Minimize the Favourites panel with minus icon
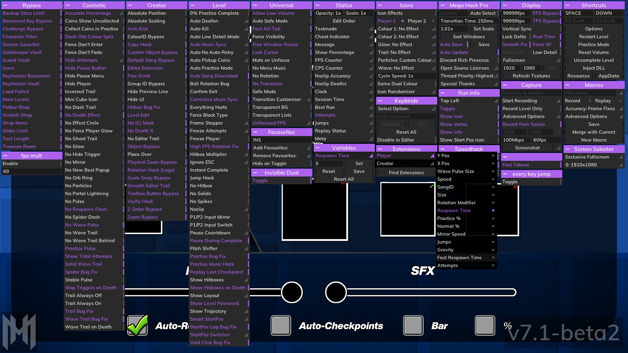Screen dimensions: 628x353 pyautogui.click(x=255, y=132)
